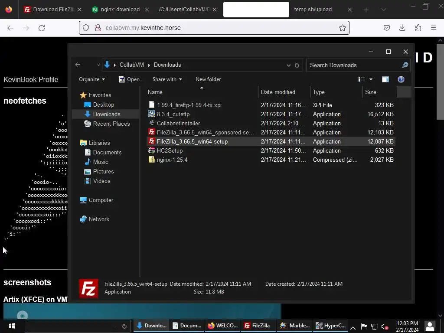
Task: Select the nginx-1.25.4 compressed file
Action: [271, 160]
